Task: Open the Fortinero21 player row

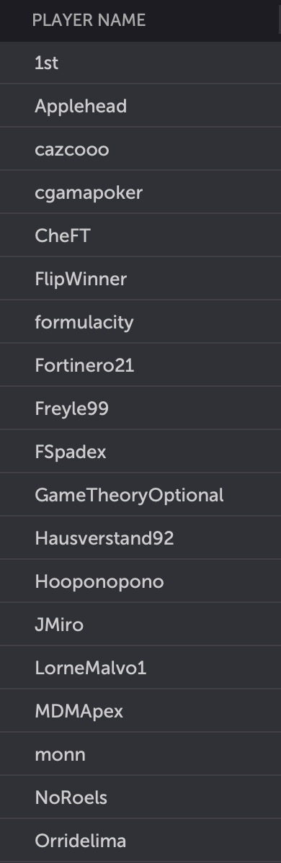Action: tap(140, 365)
